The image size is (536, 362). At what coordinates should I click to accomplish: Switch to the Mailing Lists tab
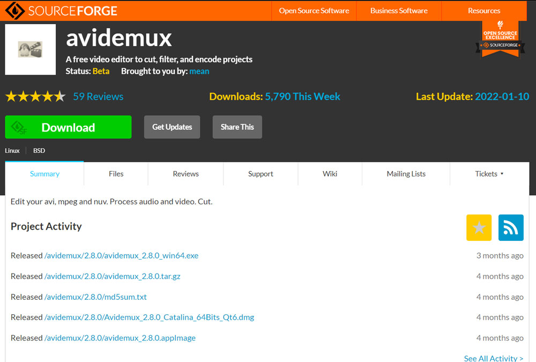(406, 174)
